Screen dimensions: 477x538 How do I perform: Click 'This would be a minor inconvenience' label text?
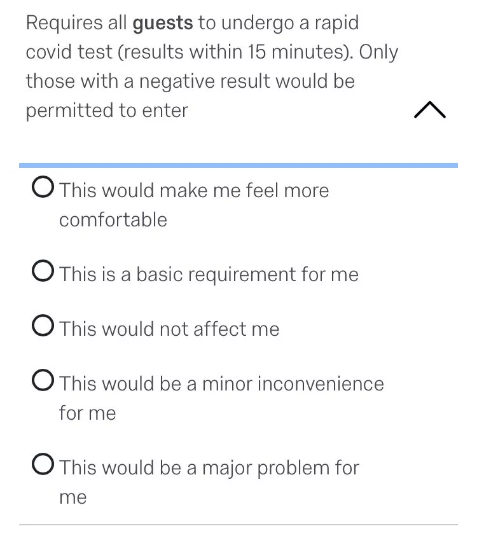[x=222, y=383]
